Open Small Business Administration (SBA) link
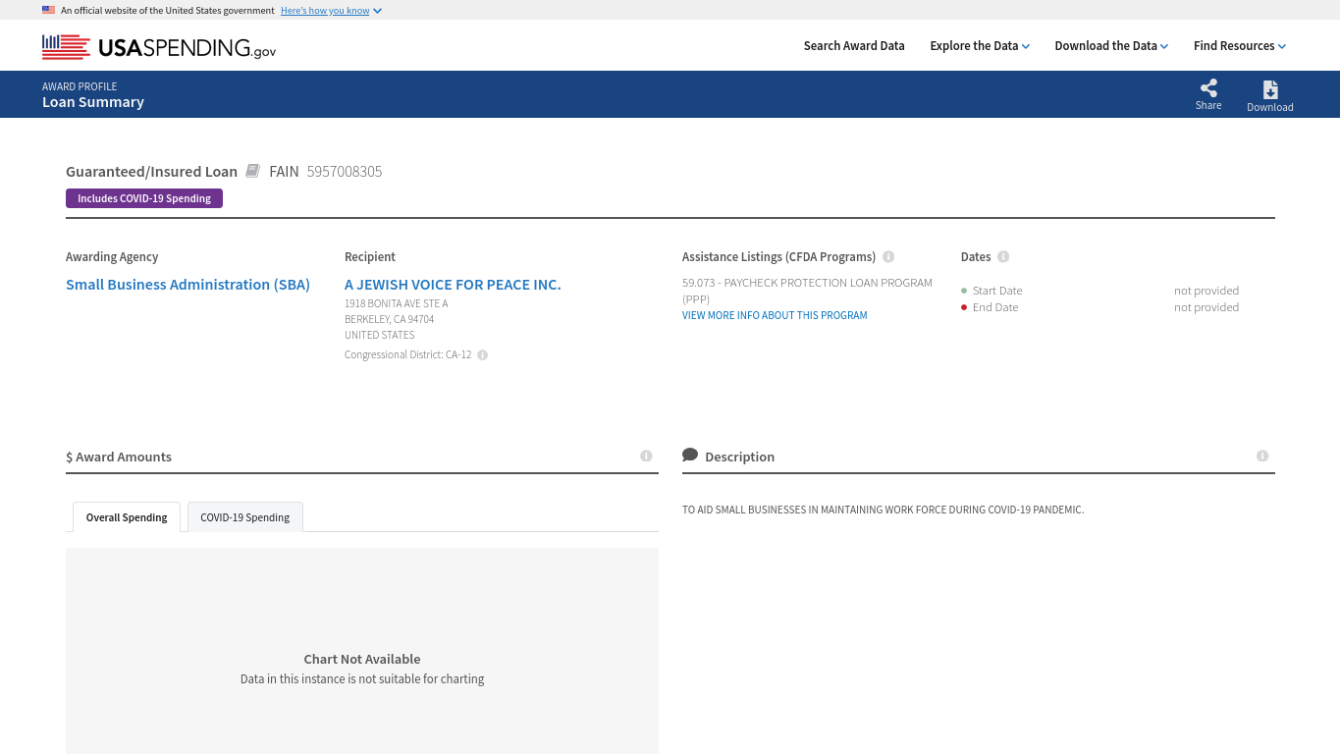Screen dimensions: 1340x754 188,285
